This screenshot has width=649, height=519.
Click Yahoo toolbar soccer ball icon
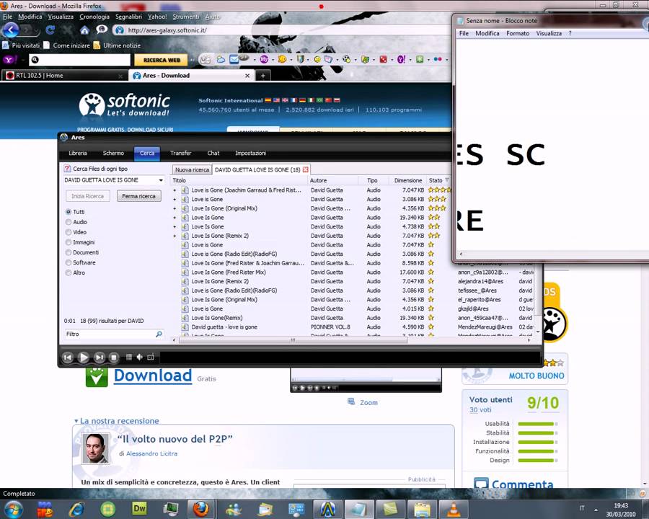(346, 60)
